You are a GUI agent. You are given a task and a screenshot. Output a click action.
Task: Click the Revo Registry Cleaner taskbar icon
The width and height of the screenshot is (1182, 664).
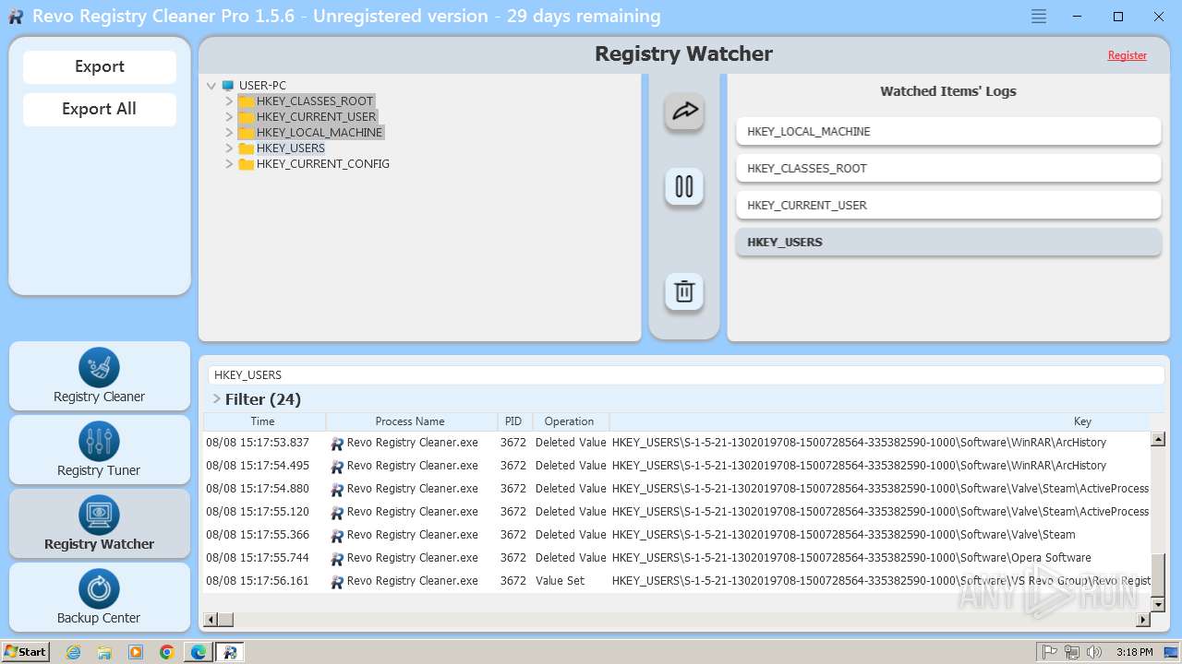click(230, 652)
